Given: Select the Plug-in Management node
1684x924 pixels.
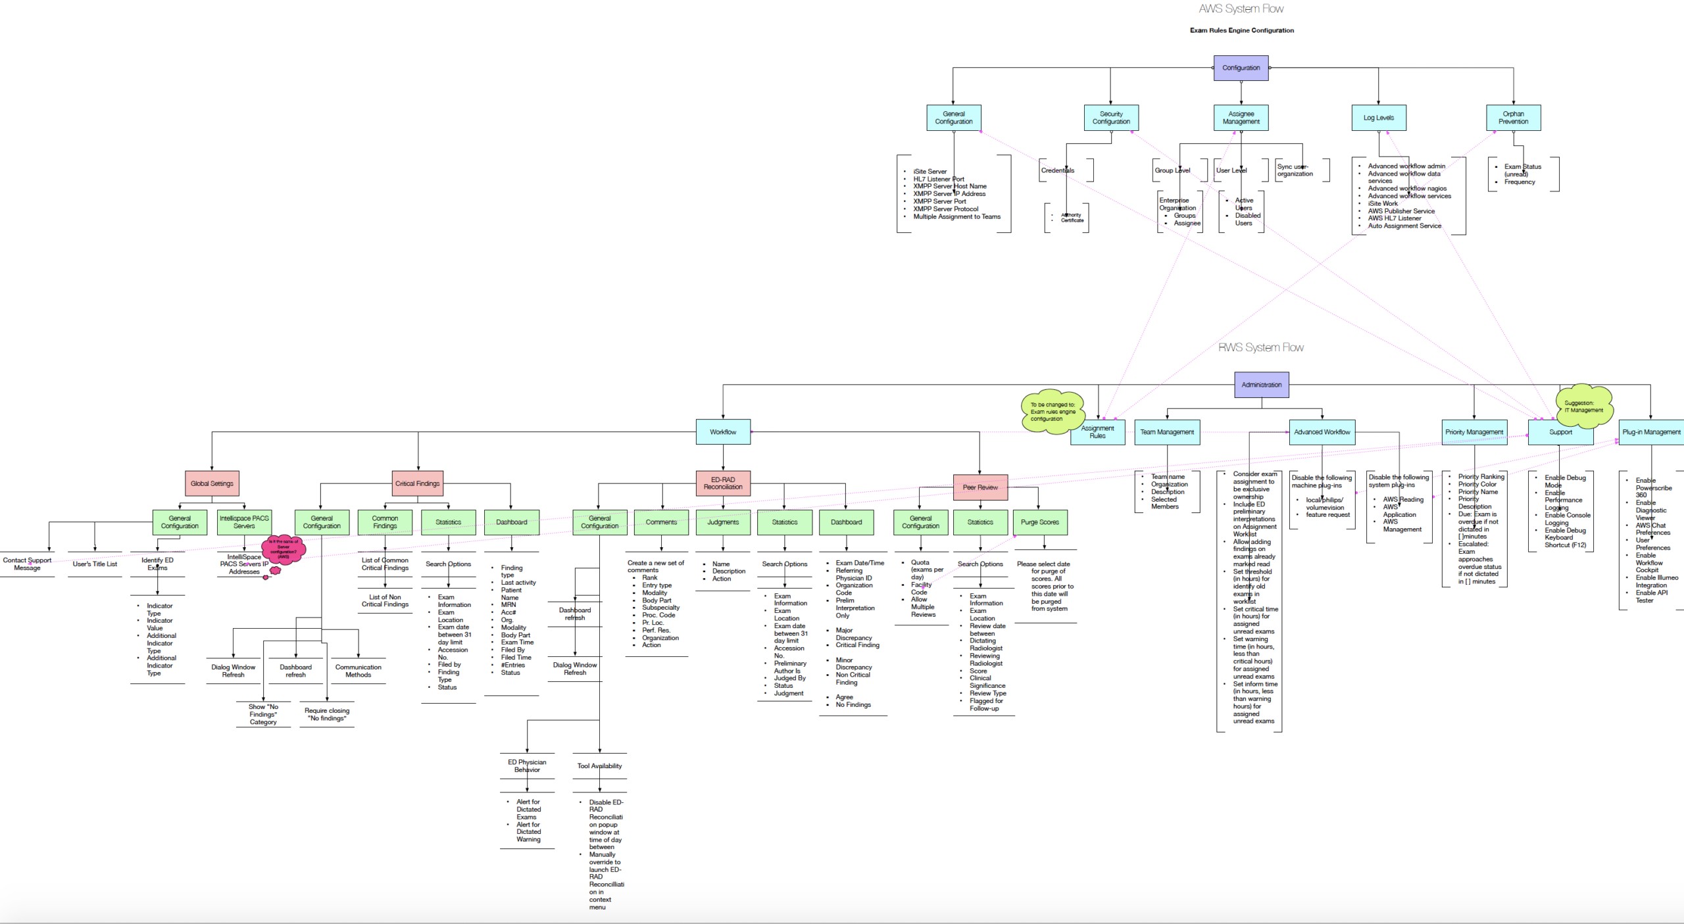Looking at the screenshot, I should tap(1651, 432).
